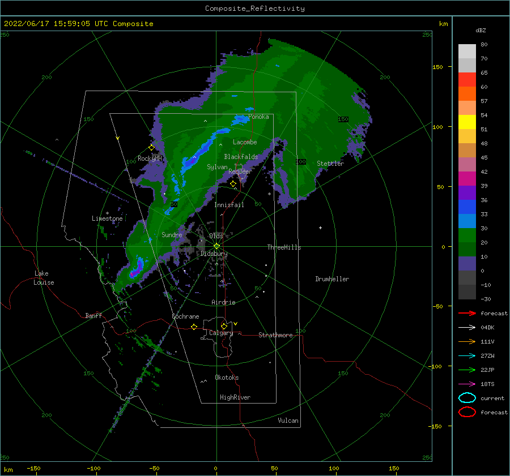Click the asterisk marker above Limestone
This screenshot has width=510, height=476.
pyautogui.click(x=107, y=213)
